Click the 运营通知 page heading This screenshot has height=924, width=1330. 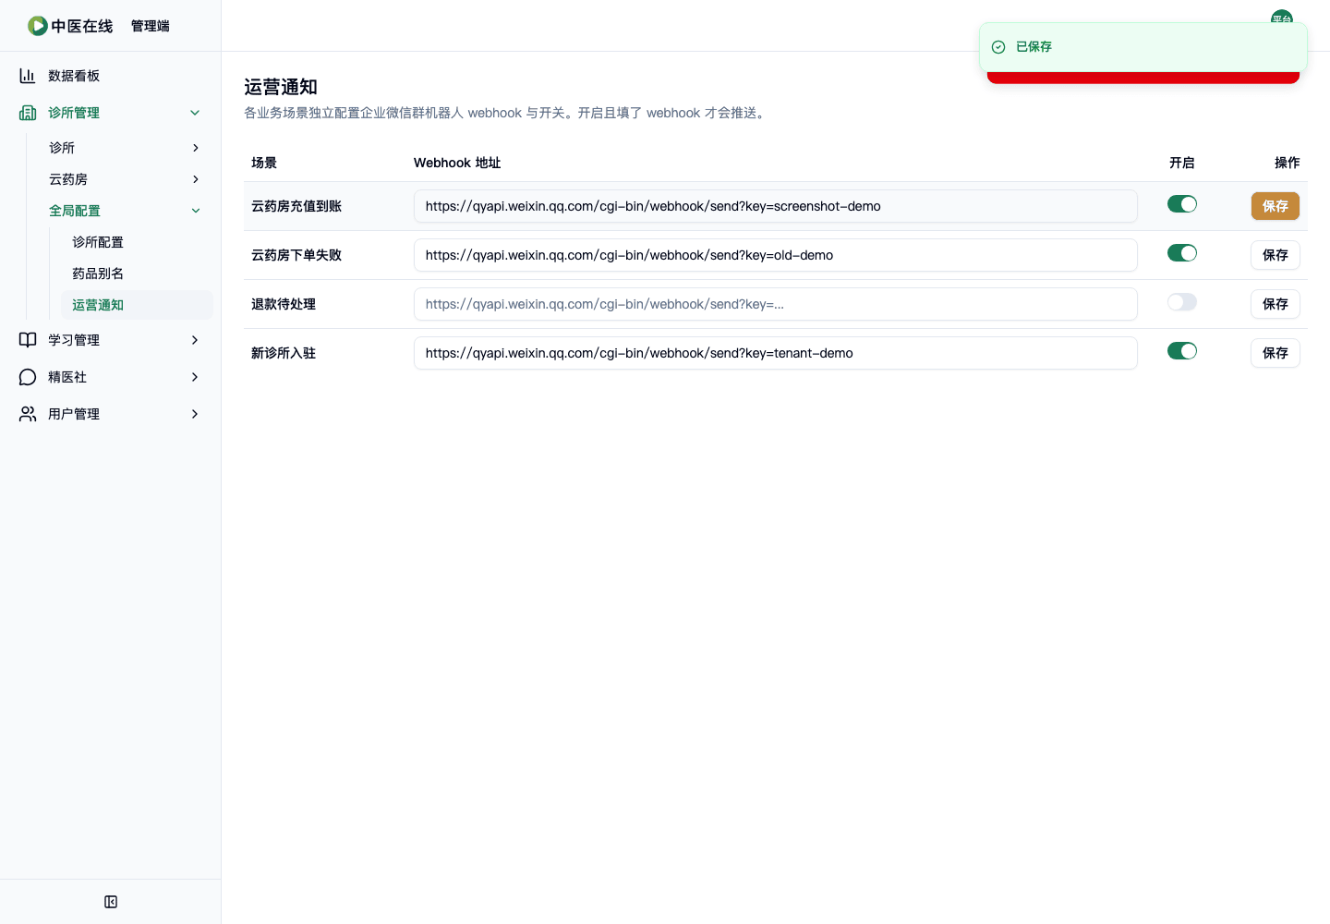point(281,87)
